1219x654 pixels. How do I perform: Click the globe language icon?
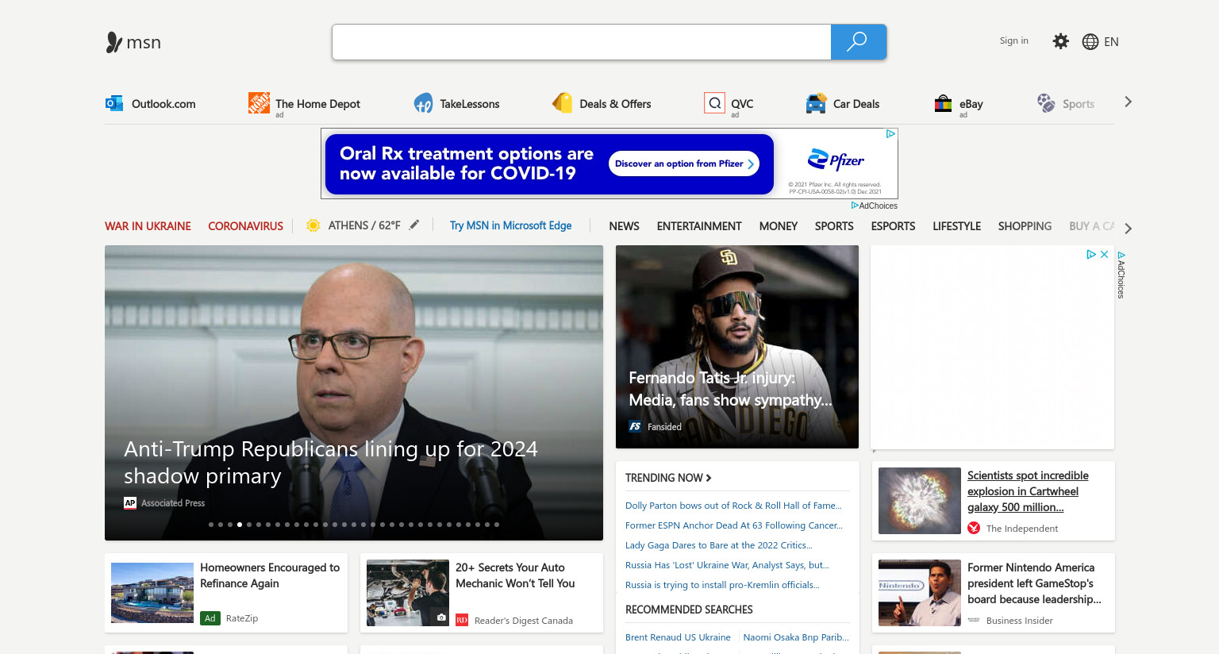click(x=1090, y=42)
